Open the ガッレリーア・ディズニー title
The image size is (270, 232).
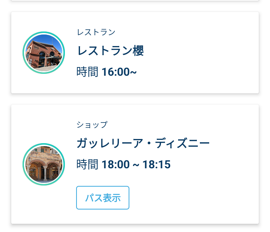click(143, 143)
